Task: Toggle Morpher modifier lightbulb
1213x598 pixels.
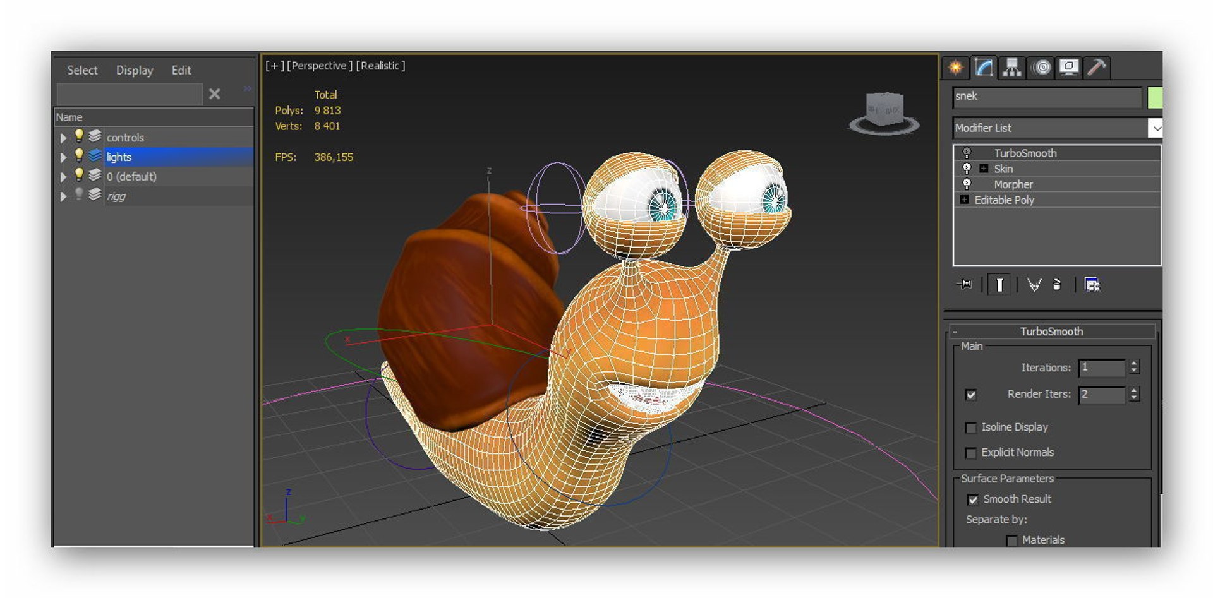Action: click(x=967, y=184)
